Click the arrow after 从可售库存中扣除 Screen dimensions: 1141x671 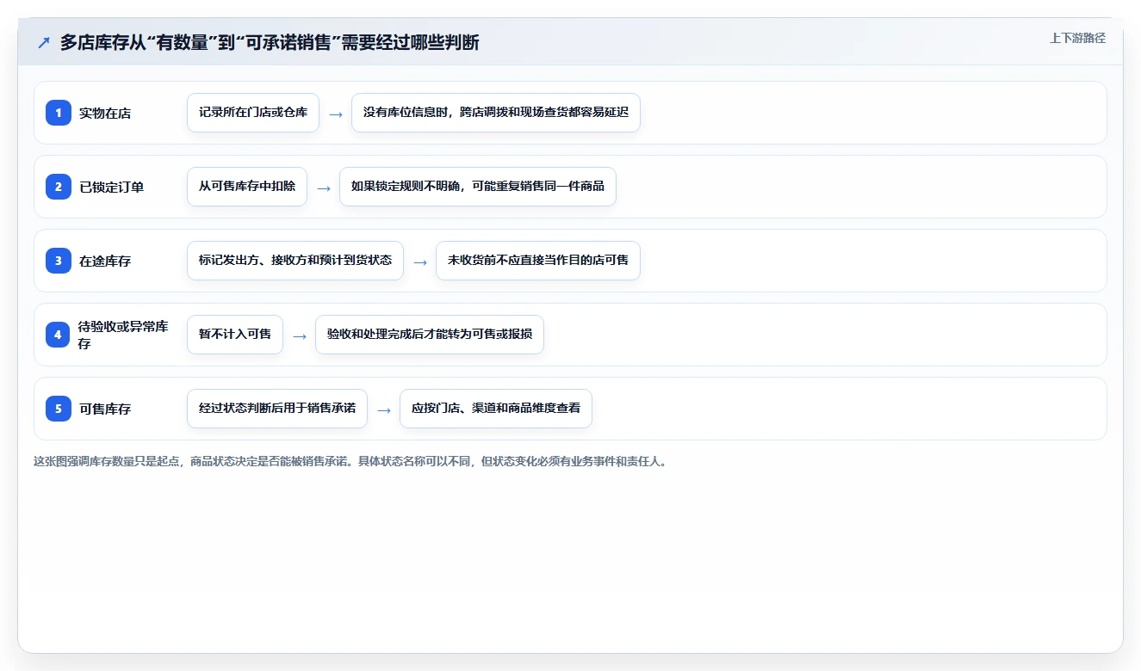click(324, 188)
